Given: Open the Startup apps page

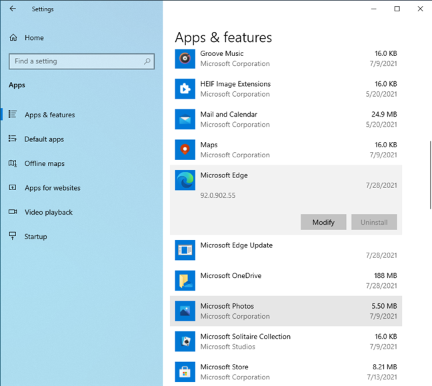Looking at the screenshot, I should coord(36,237).
